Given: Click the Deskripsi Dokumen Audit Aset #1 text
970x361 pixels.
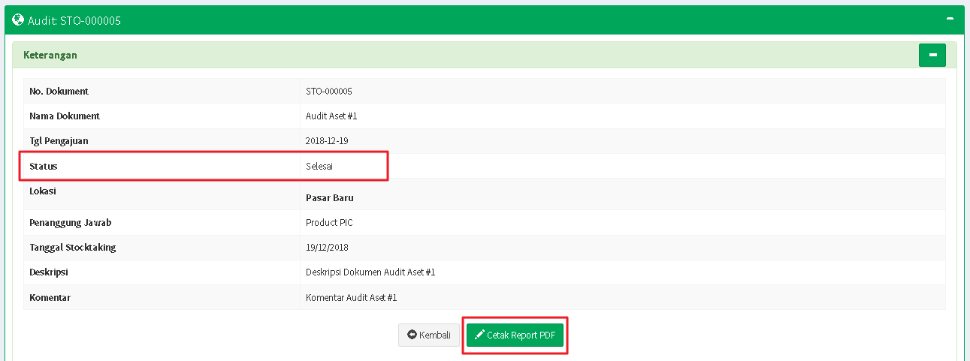Looking at the screenshot, I should [x=370, y=272].
